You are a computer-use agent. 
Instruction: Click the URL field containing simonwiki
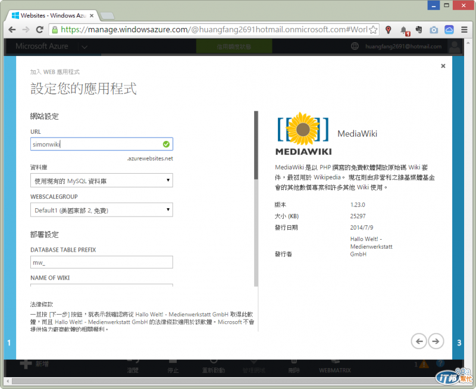(x=102, y=144)
